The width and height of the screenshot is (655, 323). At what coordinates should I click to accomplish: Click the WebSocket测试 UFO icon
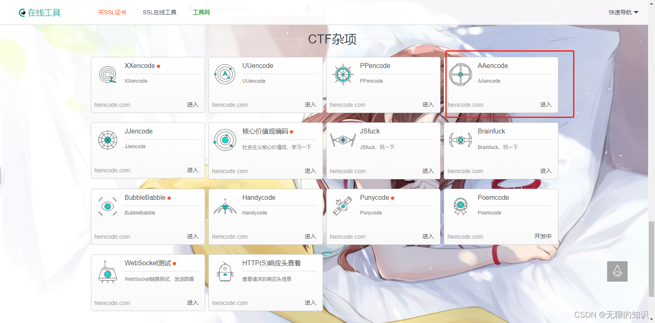108,272
